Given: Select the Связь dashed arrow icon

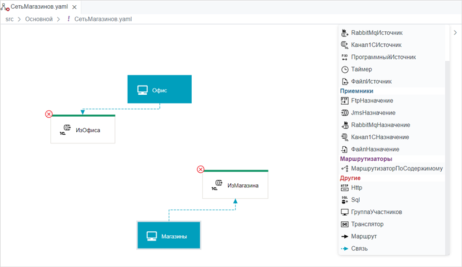Looking at the screenshot, I should pos(344,249).
